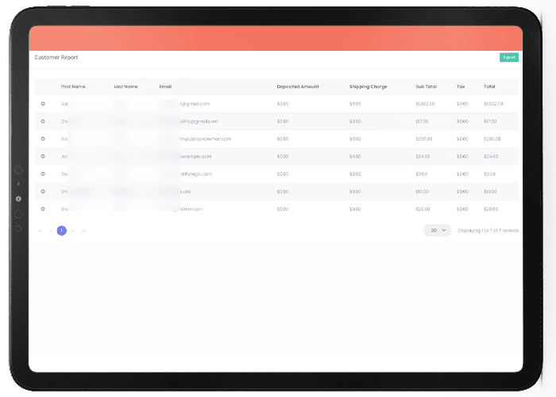Sort by First Name column header

[73, 86]
